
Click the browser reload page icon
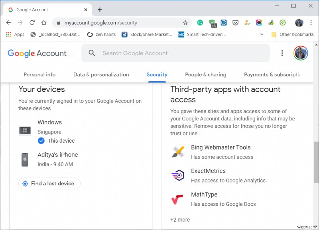(32, 23)
